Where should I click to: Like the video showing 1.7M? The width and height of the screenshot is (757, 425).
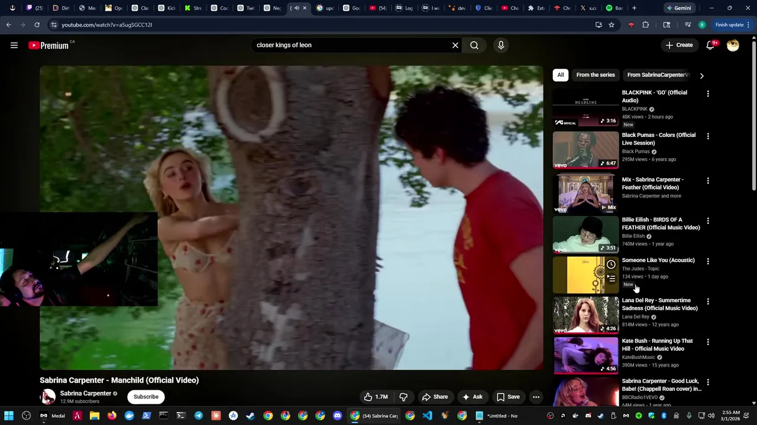click(x=376, y=397)
